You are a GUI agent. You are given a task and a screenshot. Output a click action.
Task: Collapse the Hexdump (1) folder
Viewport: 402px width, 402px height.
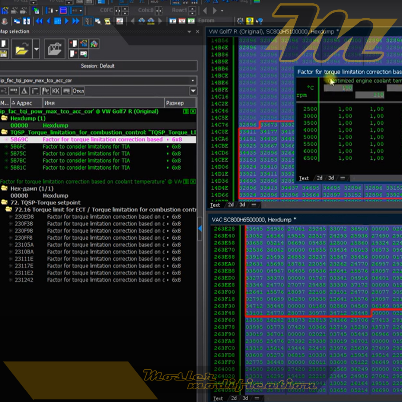4,118
